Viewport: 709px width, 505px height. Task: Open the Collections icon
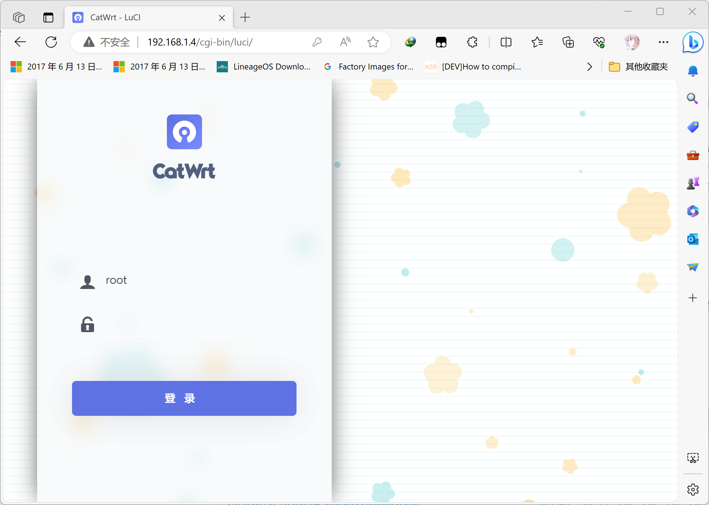568,42
